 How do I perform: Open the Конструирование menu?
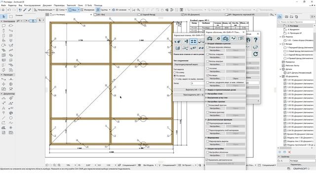(x=32, y=5)
